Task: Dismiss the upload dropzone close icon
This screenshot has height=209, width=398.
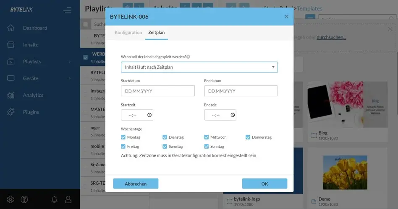Action: point(390,29)
